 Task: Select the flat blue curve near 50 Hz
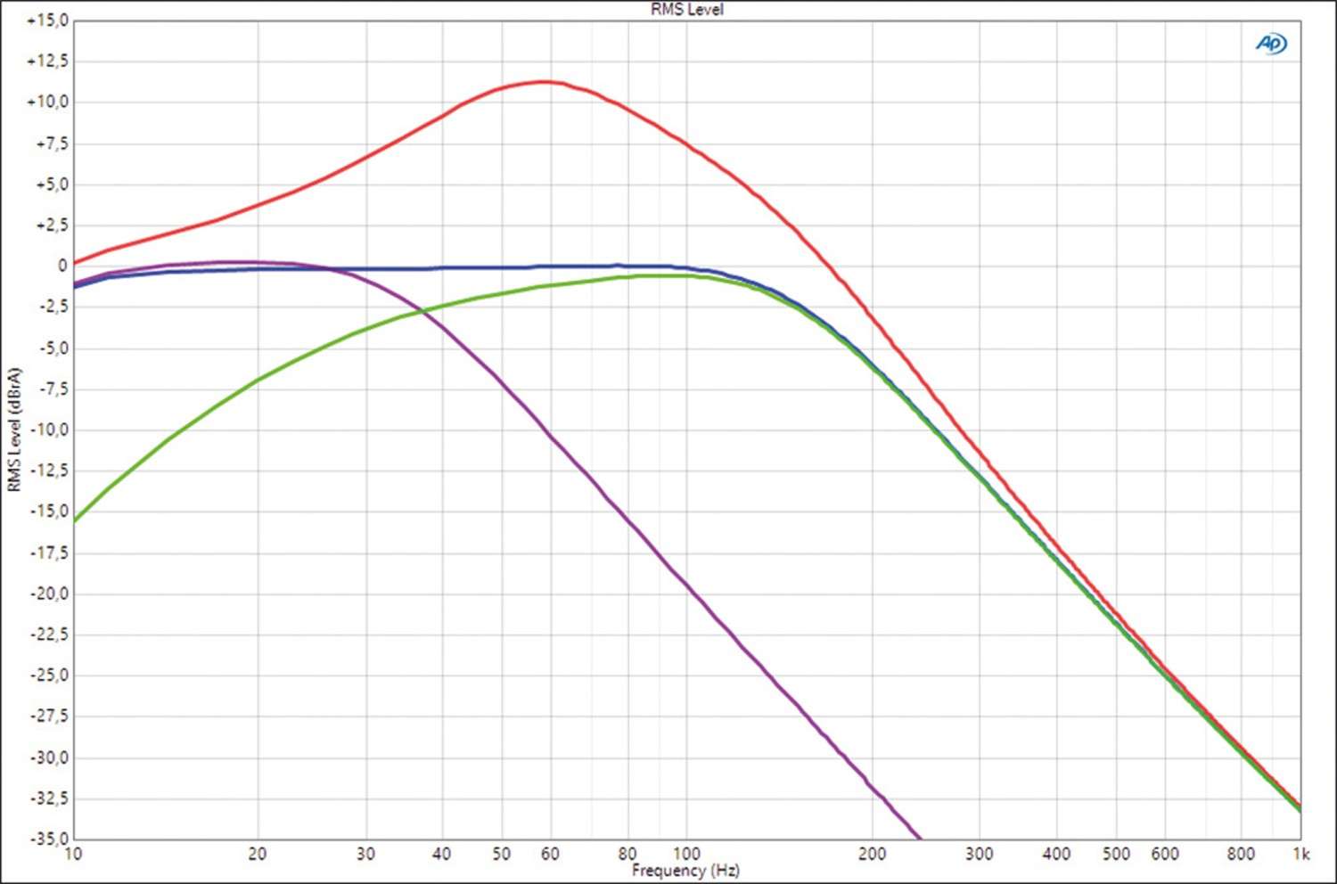(x=502, y=267)
